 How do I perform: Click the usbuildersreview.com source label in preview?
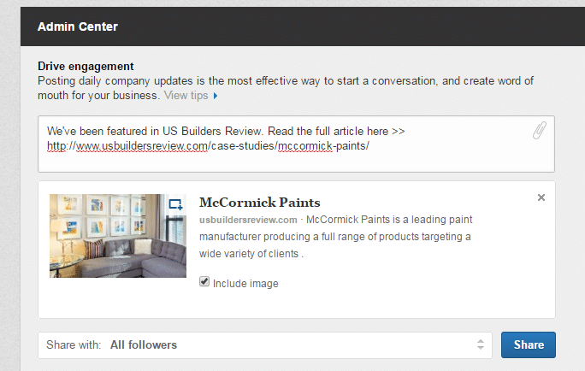[x=248, y=220]
